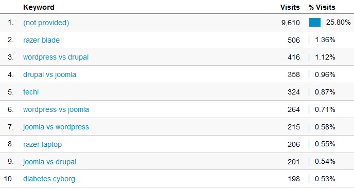
Task: Open the "drupal vs joomla" keyword
Action: click(49, 74)
